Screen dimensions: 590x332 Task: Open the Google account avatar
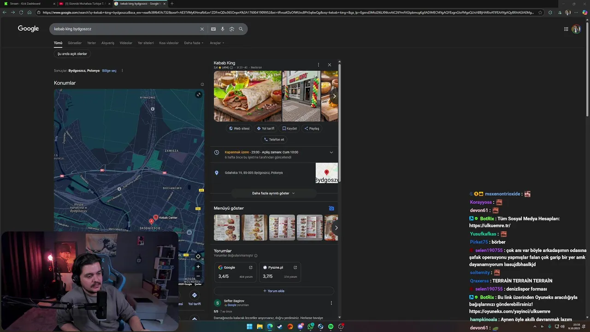point(576,29)
